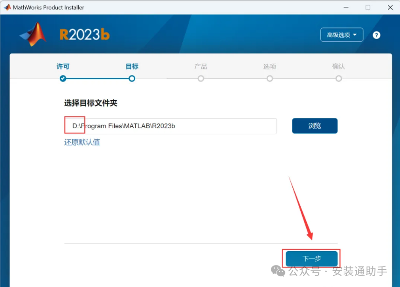Click the destination folder path field
Viewport: 400px width, 287px height.
click(171, 126)
